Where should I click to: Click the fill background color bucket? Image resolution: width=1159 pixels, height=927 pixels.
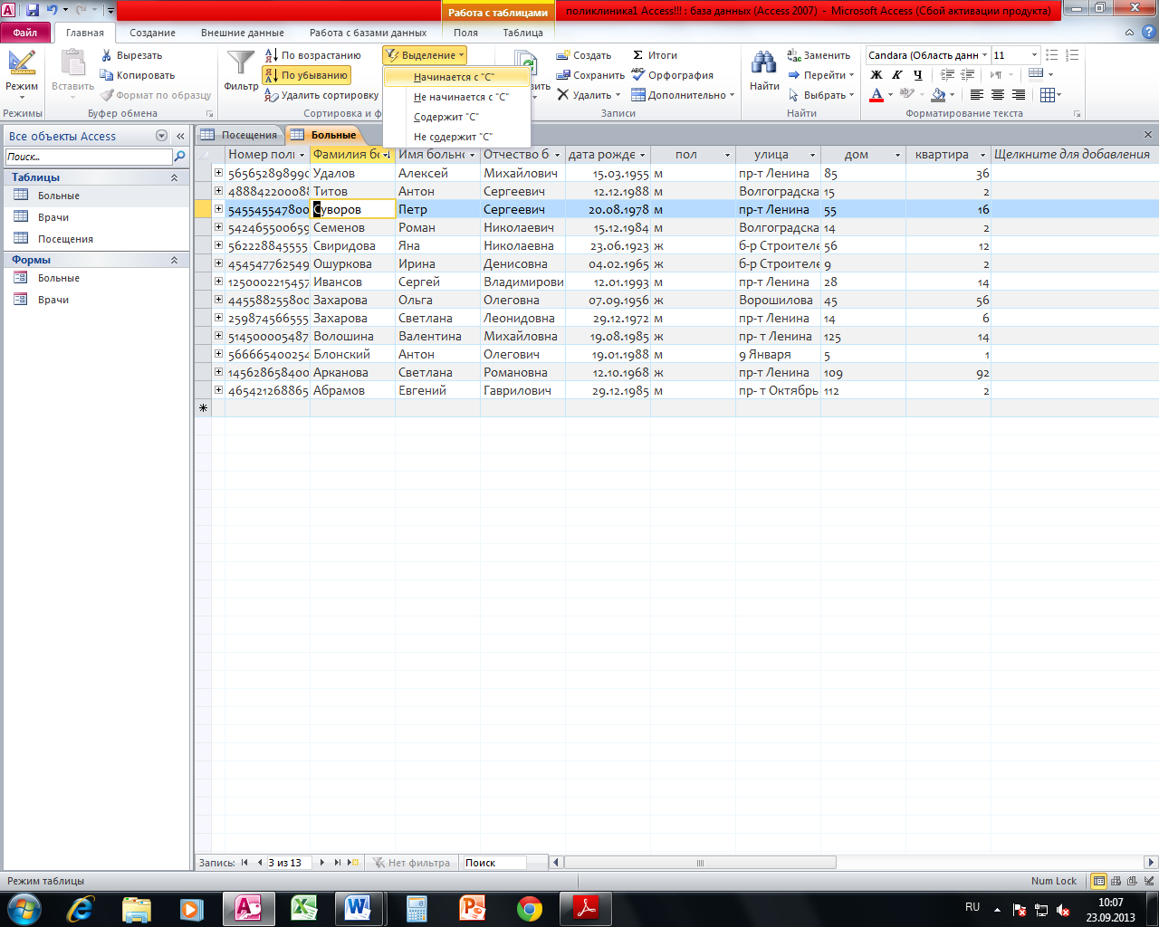click(938, 95)
